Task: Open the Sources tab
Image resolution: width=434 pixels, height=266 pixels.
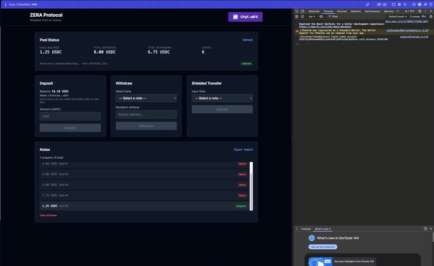Action: click(x=342, y=11)
